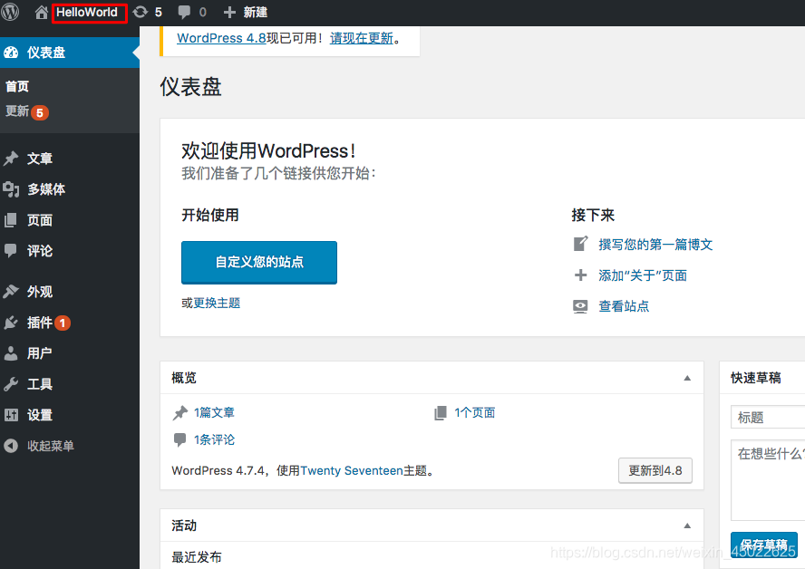
Task: Click the pencil icon beside 撰写您的第一篇博文
Action: (581, 244)
